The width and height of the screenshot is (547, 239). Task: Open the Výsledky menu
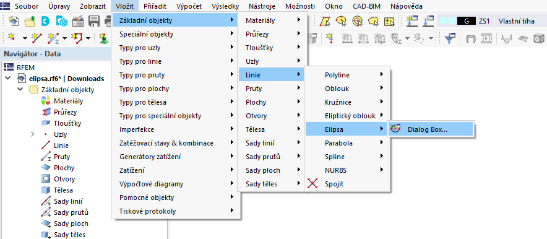tap(225, 6)
